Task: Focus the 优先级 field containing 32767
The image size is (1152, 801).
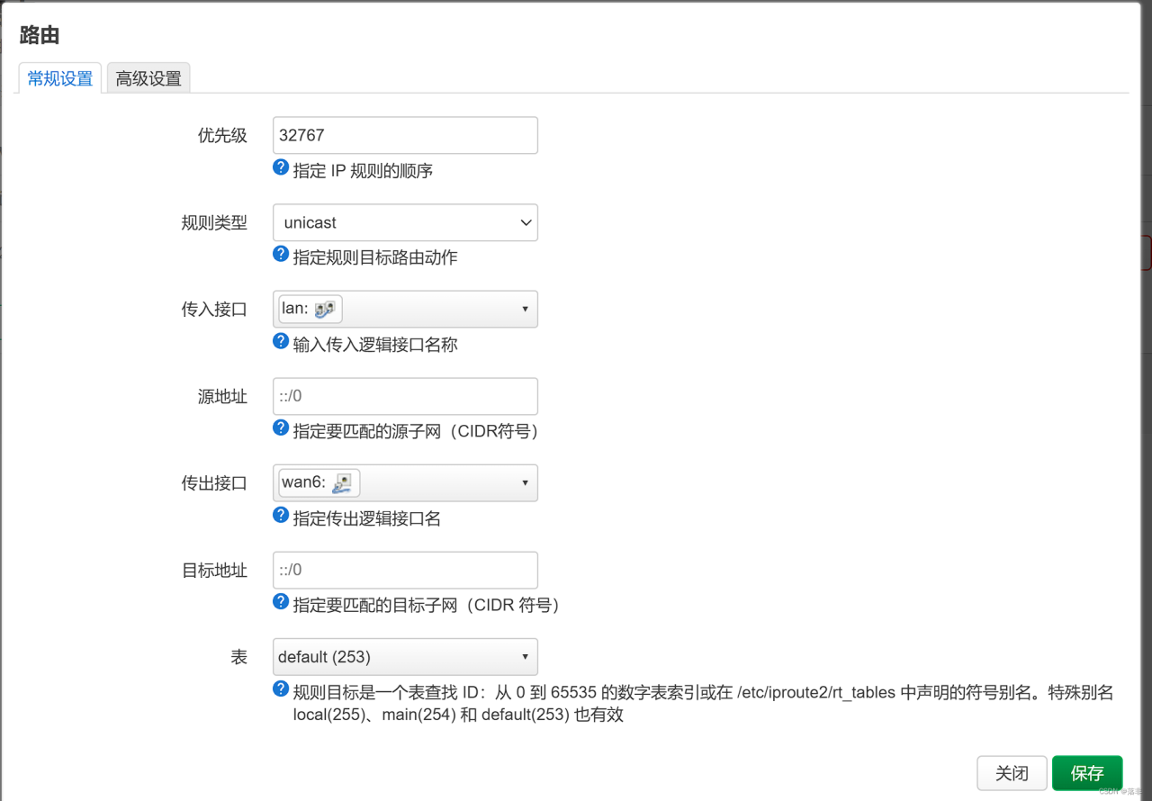Action: (405, 135)
